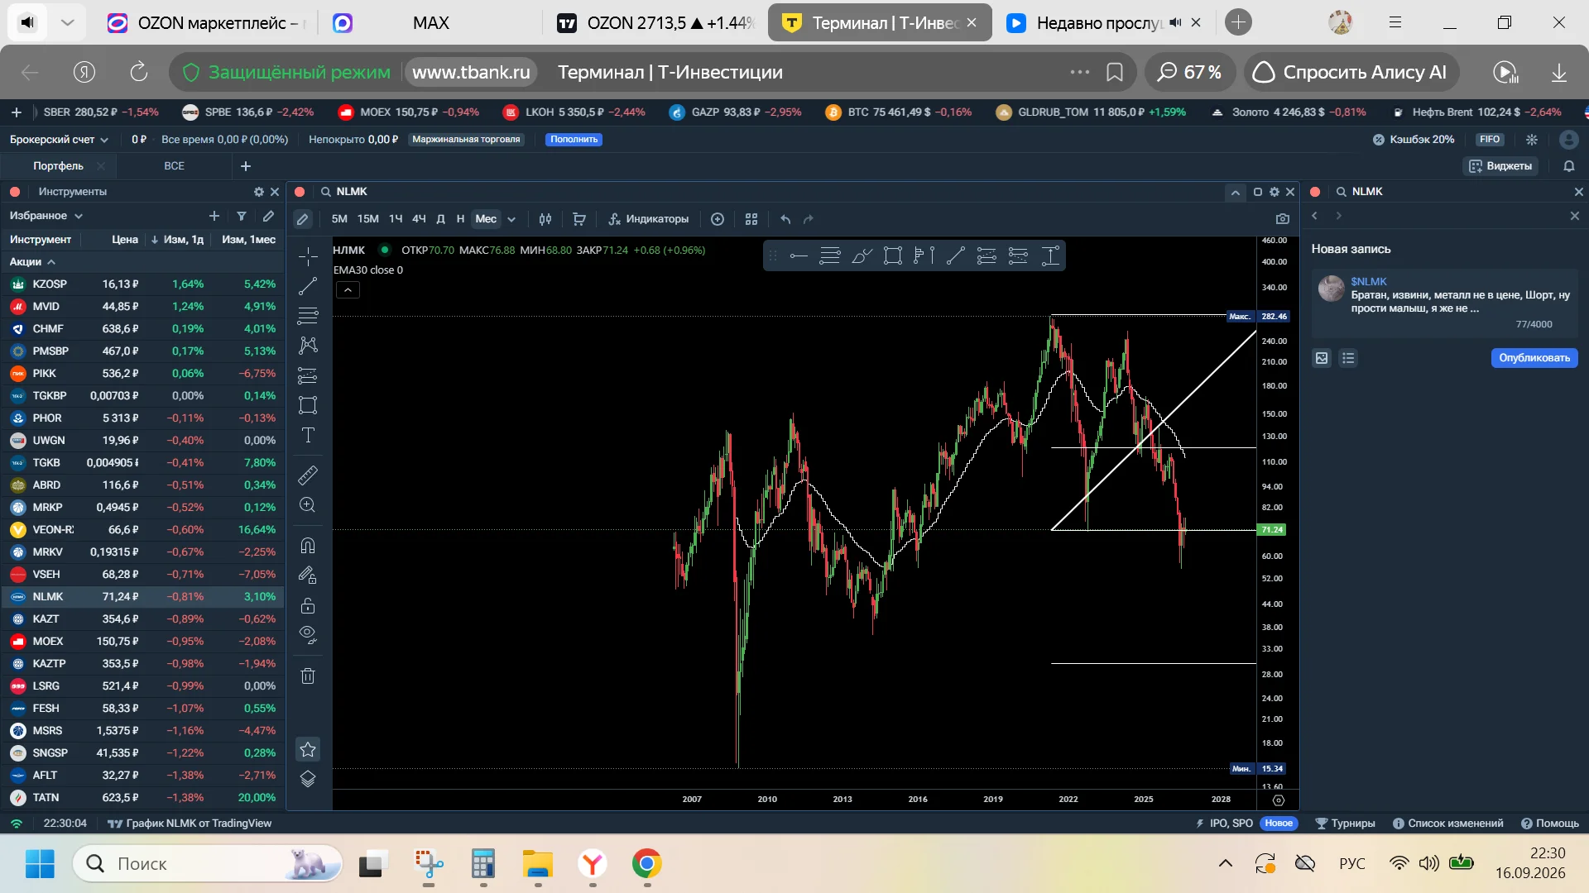This screenshot has height=893, width=1589.
Task: Add a list to the new post
Action: pos(1348,358)
